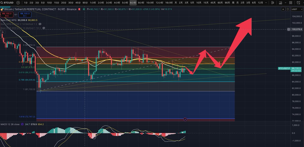Click the BTCUSDT.P price label tag

tap(284, 68)
